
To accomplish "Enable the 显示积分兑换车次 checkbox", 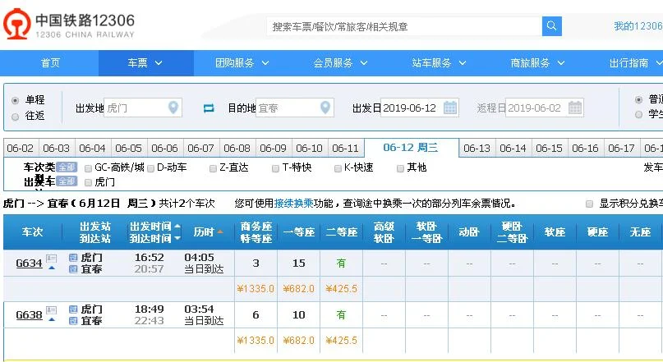I will 589,204.
